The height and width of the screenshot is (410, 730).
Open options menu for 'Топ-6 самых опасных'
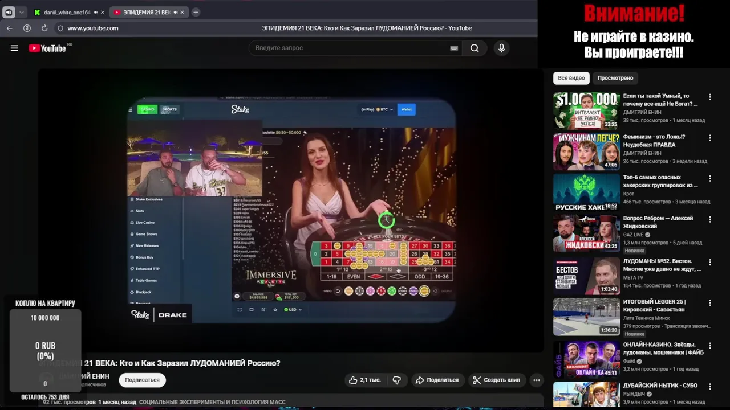pyautogui.click(x=710, y=178)
